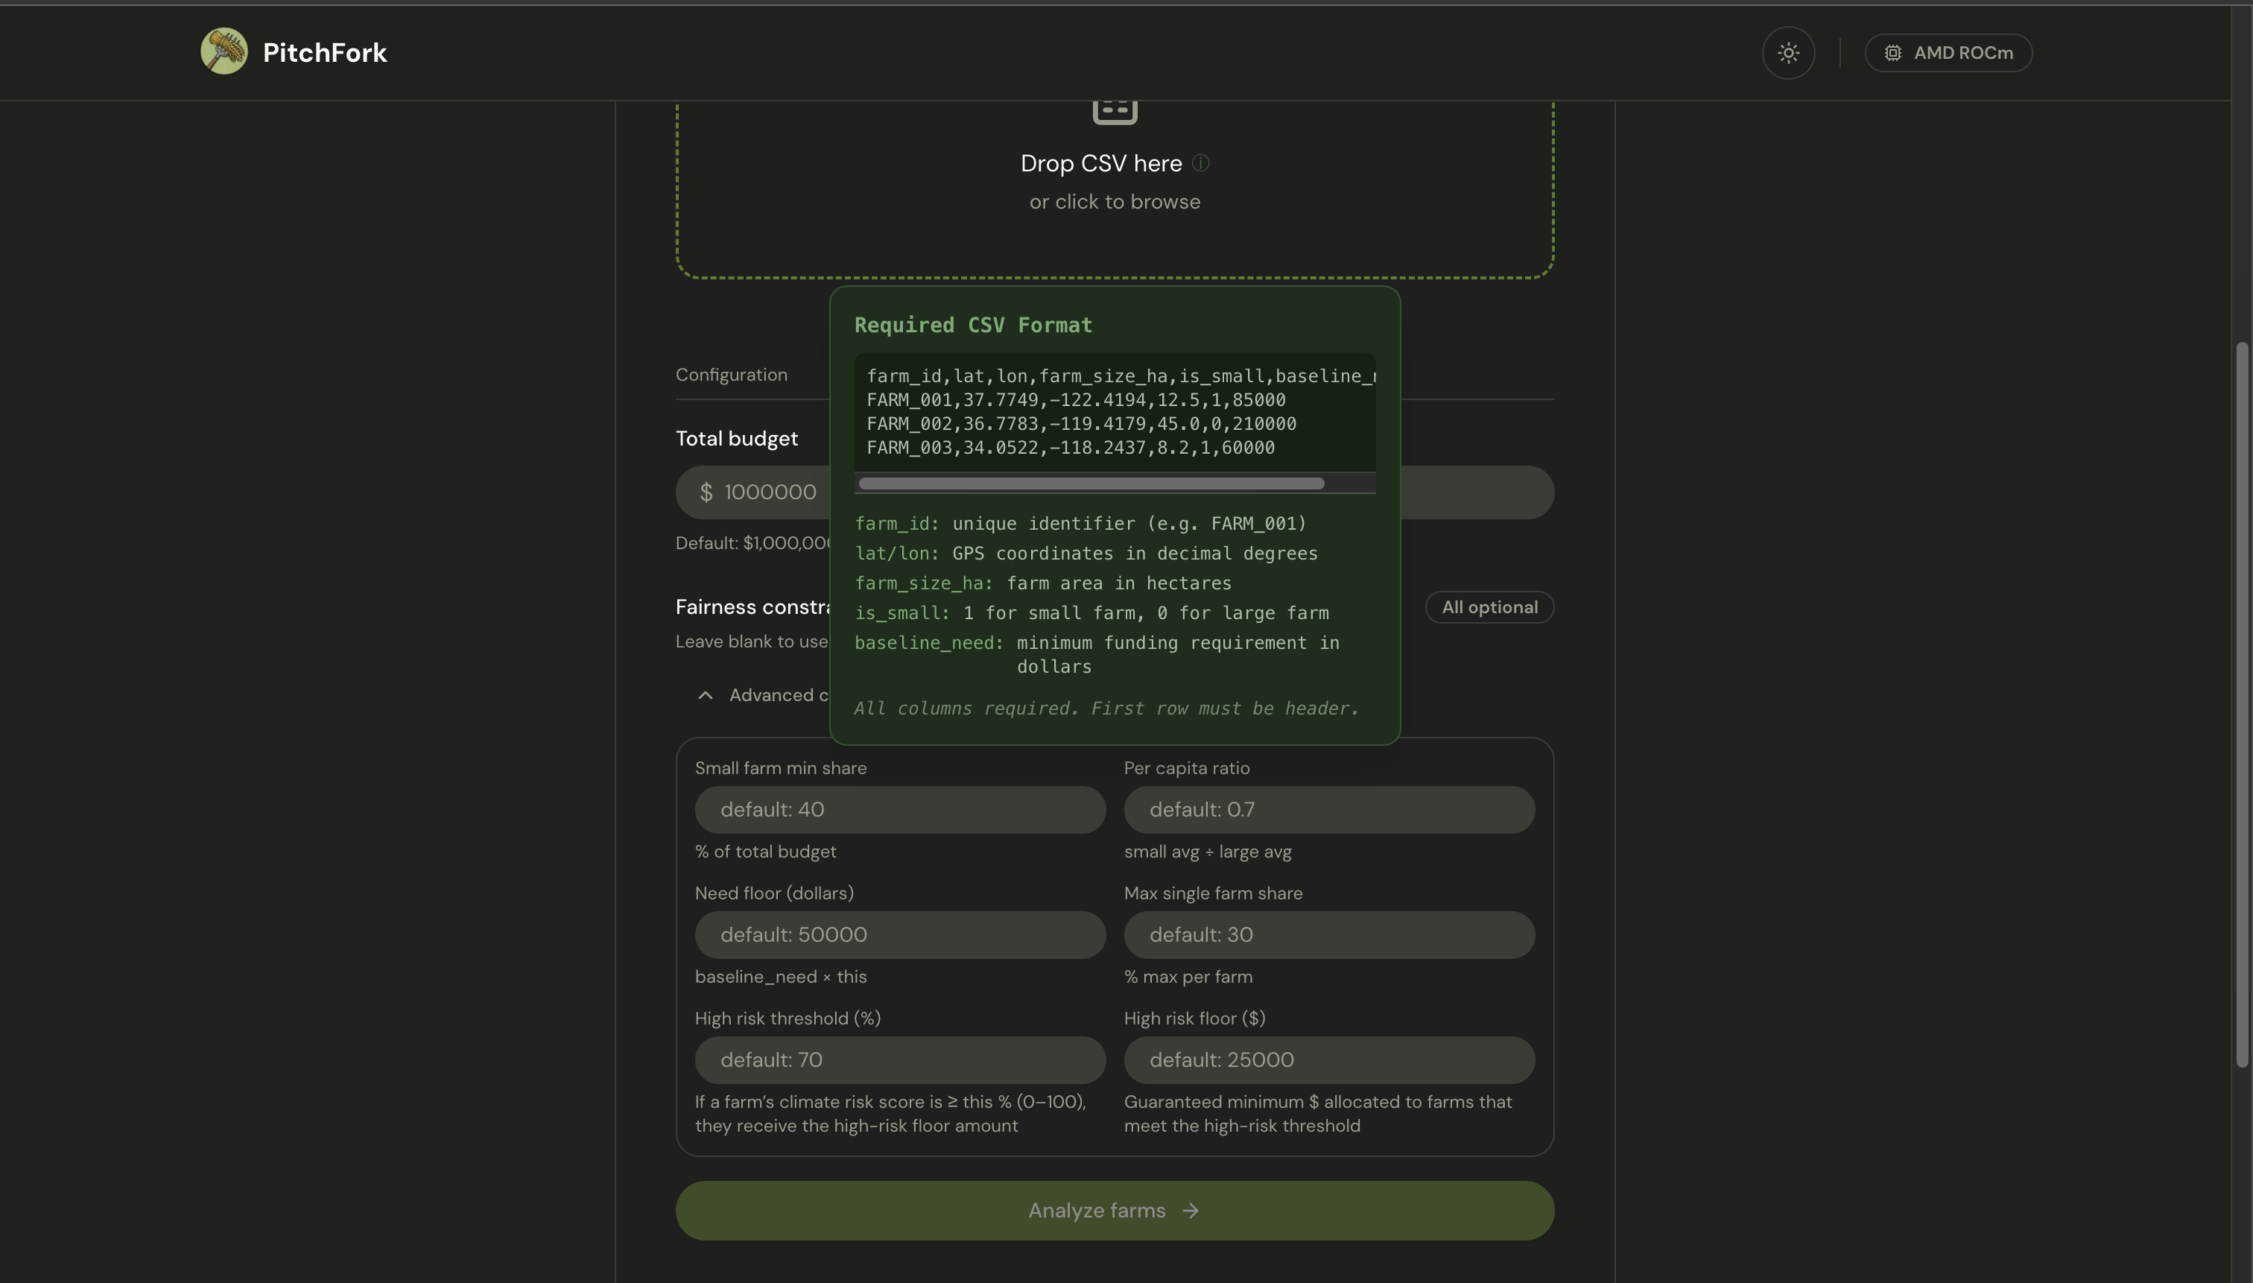
Task: Click the High risk floor input
Action: [1328, 1060]
